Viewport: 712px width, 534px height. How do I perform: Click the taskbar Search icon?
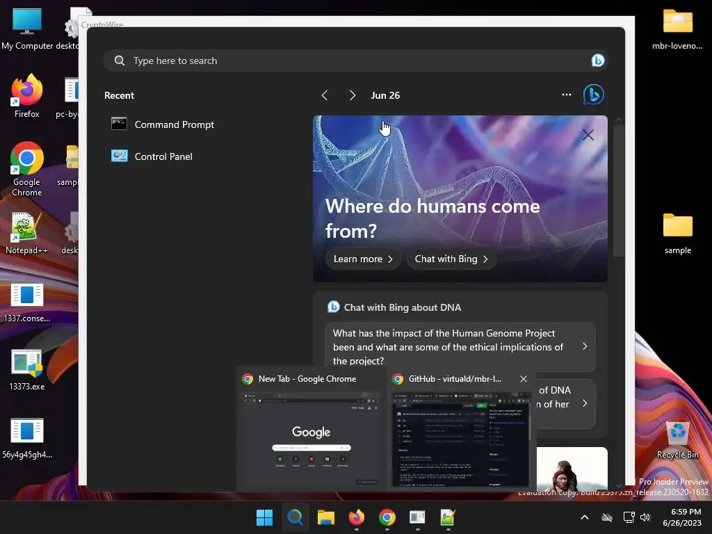(295, 517)
